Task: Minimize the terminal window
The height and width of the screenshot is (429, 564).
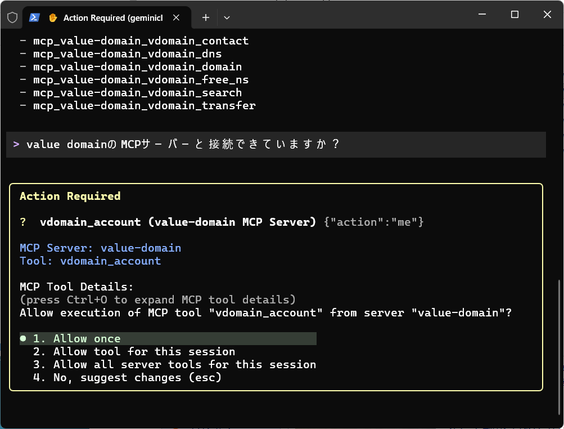Action: (x=482, y=15)
